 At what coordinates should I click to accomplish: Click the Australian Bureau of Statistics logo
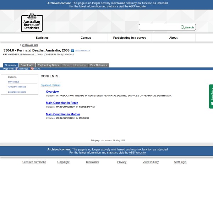click(32, 22)
